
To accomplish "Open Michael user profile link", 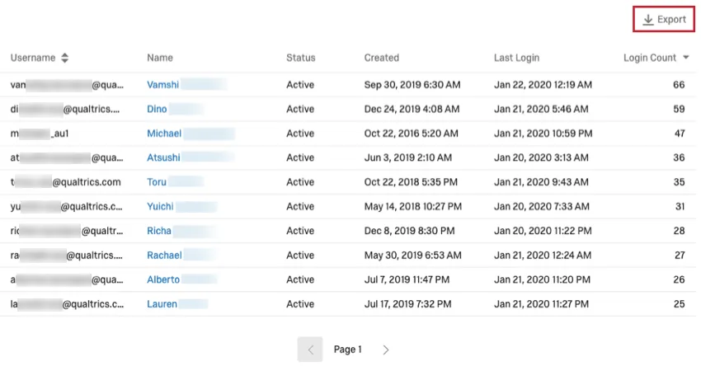I will (164, 134).
